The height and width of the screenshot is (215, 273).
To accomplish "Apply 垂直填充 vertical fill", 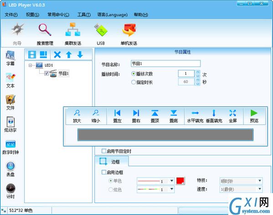I will pos(214,116).
